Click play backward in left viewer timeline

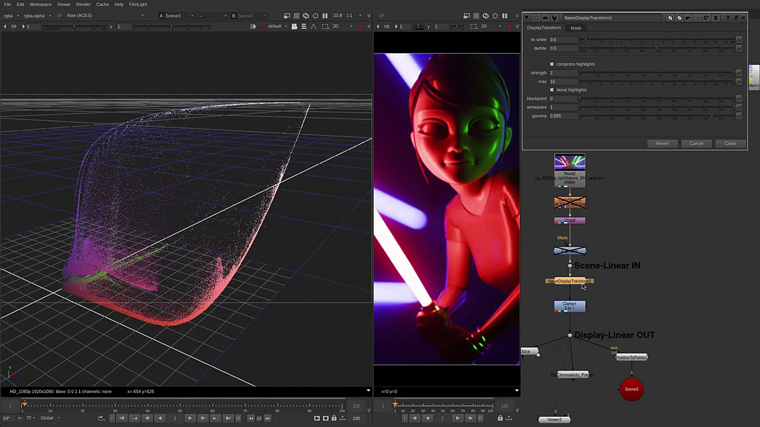(x=160, y=418)
